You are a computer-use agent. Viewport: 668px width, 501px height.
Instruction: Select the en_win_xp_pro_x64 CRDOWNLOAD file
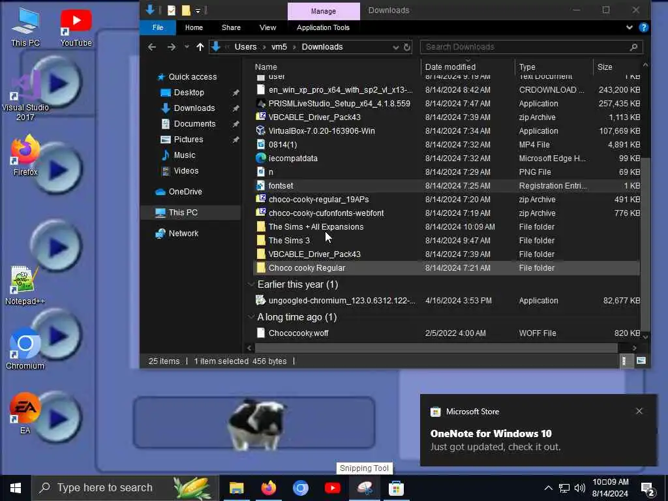tap(447, 90)
